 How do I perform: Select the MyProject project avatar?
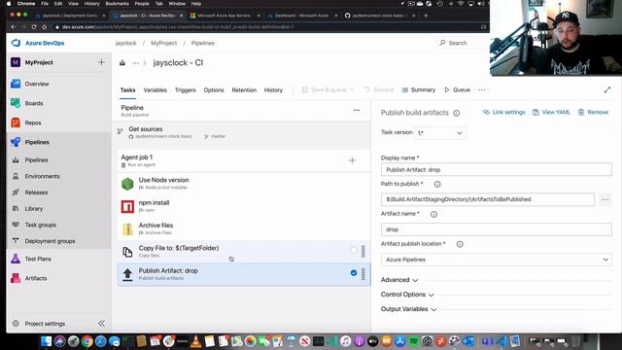tap(16, 62)
